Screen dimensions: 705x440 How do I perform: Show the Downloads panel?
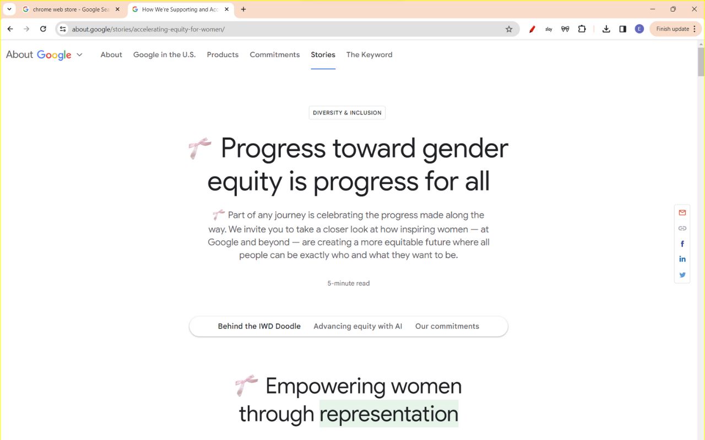[606, 29]
